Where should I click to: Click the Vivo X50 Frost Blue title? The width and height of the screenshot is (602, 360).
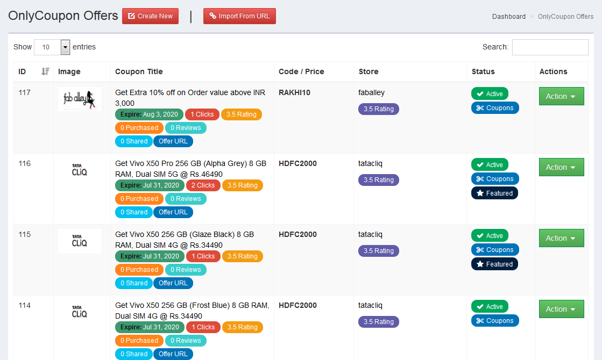pos(193,311)
